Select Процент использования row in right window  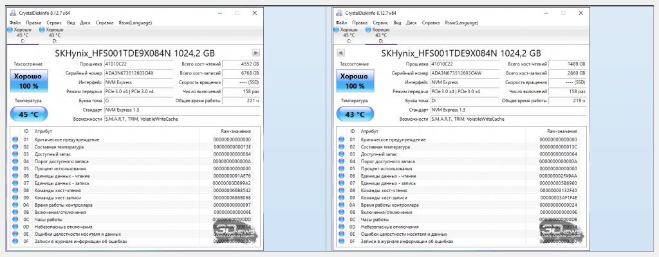click(x=458, y=169)
